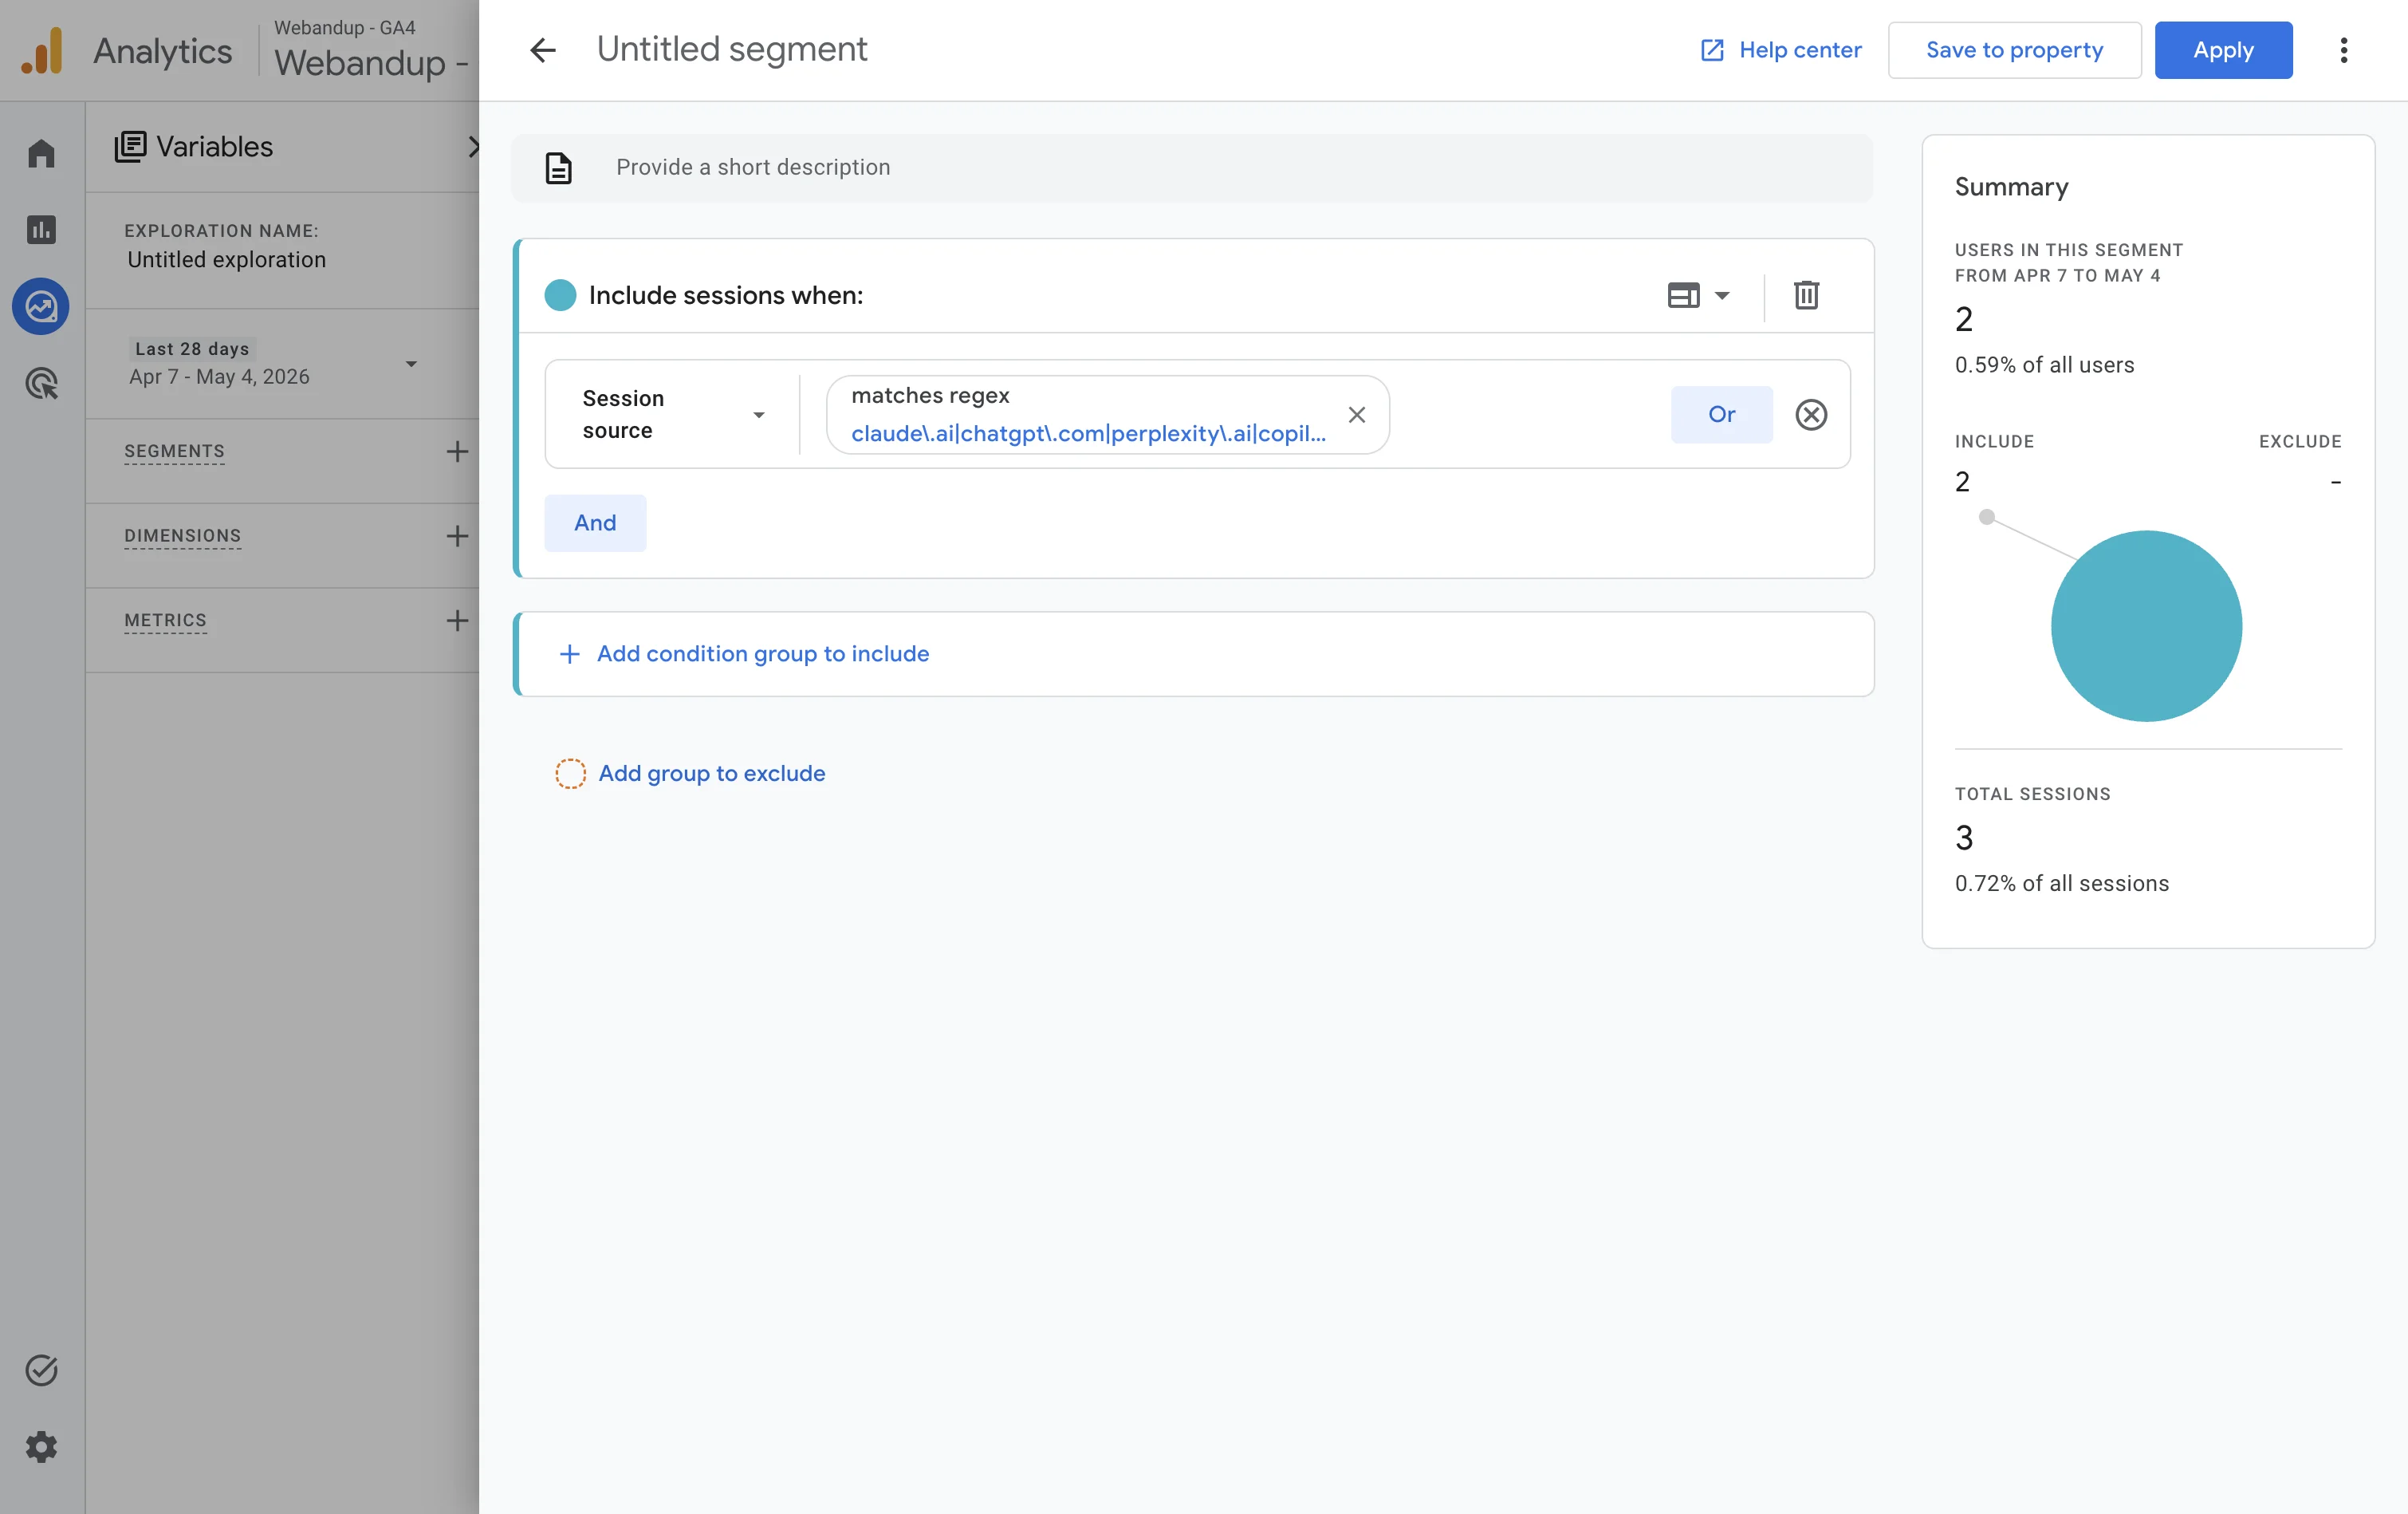Click the 0.59% of all users text

click(x=2044, y=365)
